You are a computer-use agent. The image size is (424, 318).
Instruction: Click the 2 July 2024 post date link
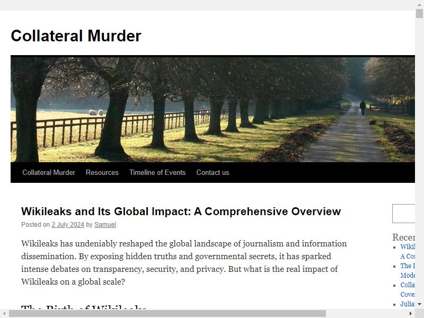pyautogui.click(x=68, y=225)
